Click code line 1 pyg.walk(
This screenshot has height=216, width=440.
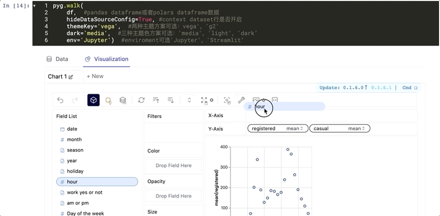[x=68, y=6]
